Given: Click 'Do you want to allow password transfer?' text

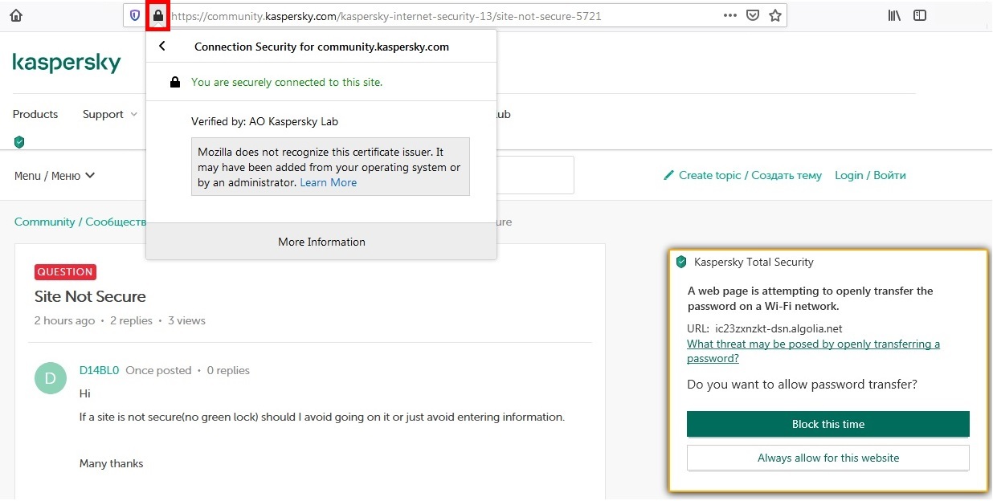Looking at the screenshot, I should tap(802, 385).
